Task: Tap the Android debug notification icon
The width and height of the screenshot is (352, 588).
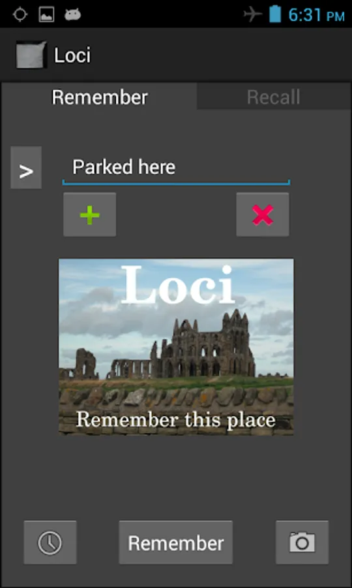Action: click(72, 14)
